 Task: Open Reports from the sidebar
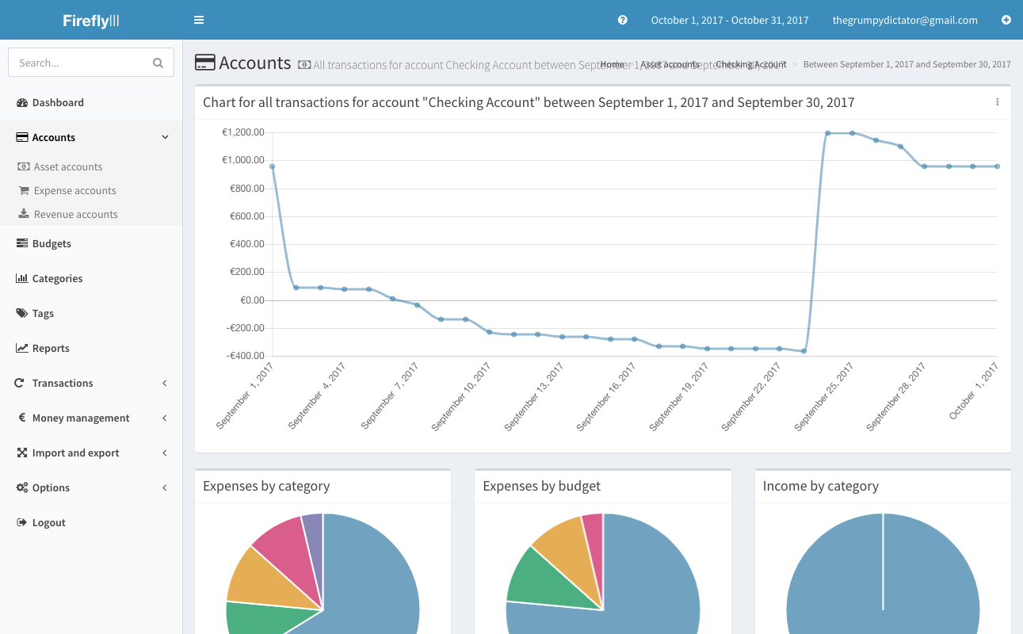(51, 348)
